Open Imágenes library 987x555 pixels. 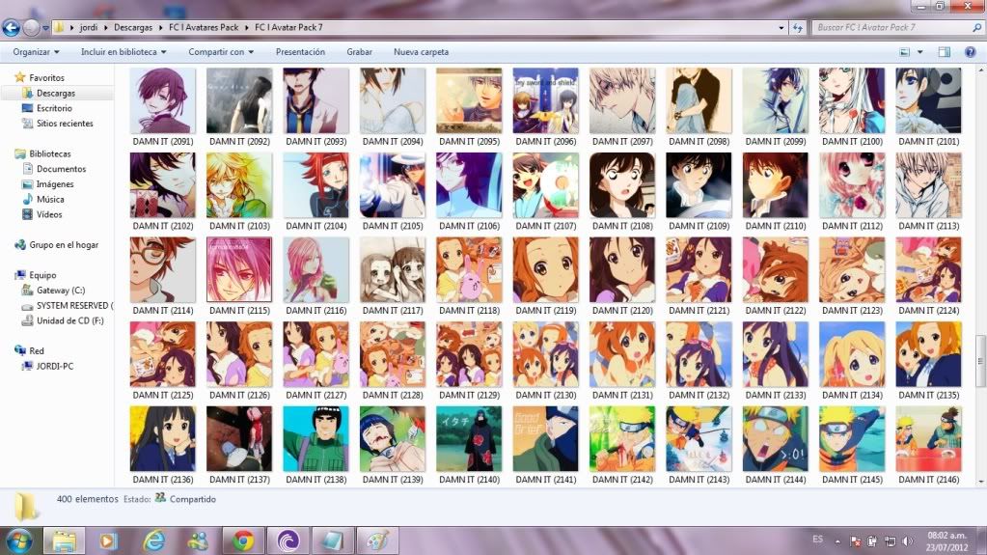[55, 184]
